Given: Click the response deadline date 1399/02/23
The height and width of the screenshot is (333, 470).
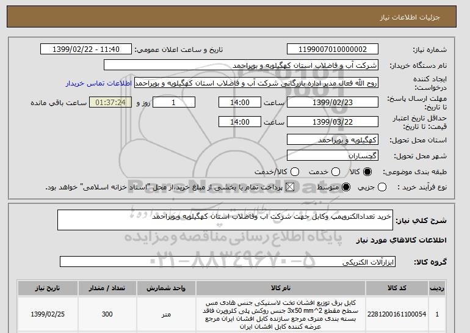Looking at the screenshot, I should (333, 102).
